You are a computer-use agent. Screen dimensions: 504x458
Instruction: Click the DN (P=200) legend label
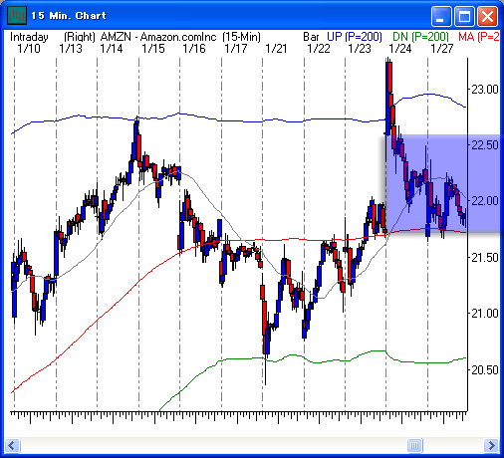click(x=420, y=37)
